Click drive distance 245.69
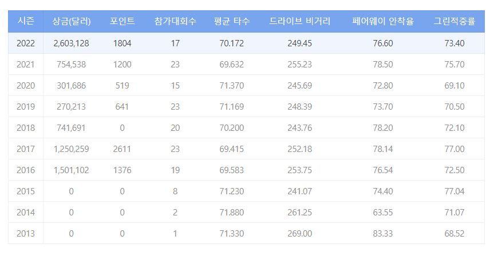 click(299, 85)
